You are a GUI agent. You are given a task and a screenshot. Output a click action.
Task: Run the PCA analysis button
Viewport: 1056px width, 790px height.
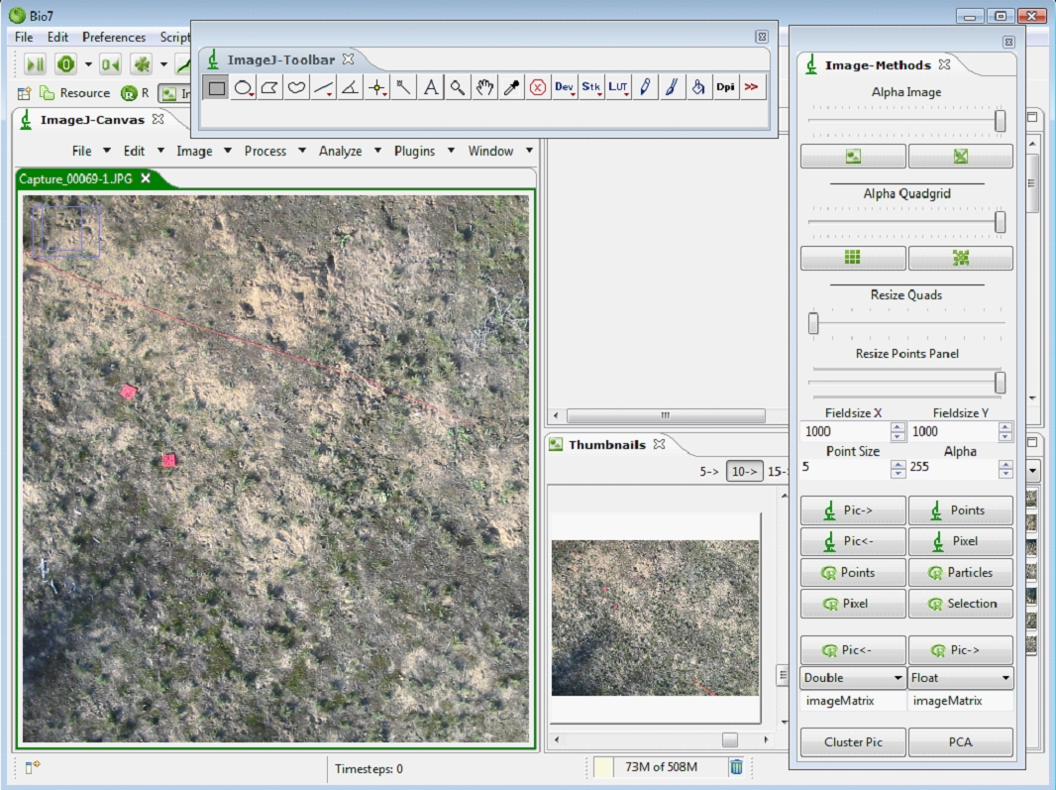pos(961,741)
